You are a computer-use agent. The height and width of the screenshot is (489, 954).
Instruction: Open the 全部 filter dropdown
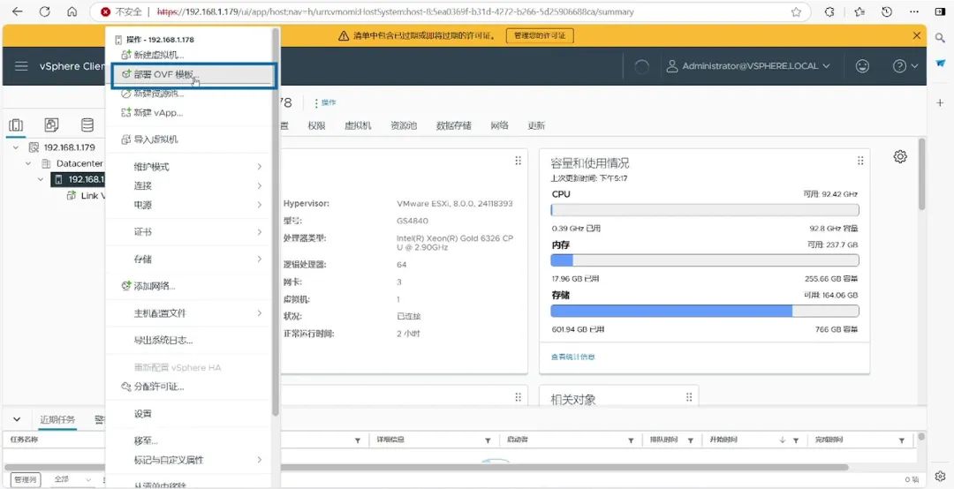(72, 479)
